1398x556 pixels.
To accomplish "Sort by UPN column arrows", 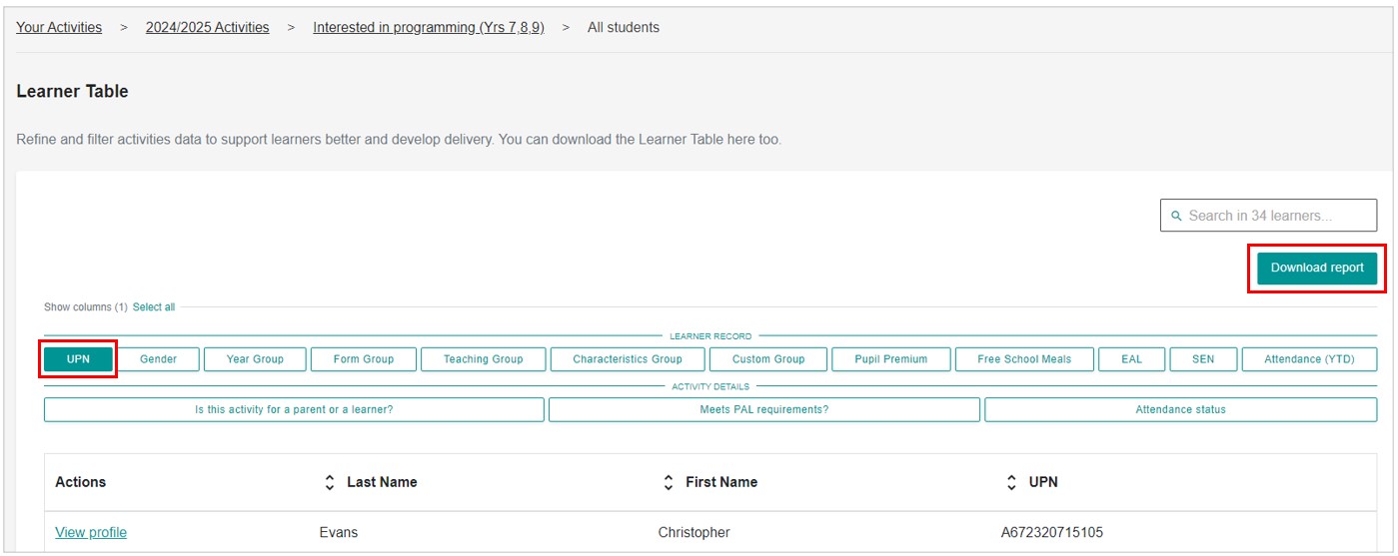I will pyautogui.click(x=1012, y=482).
